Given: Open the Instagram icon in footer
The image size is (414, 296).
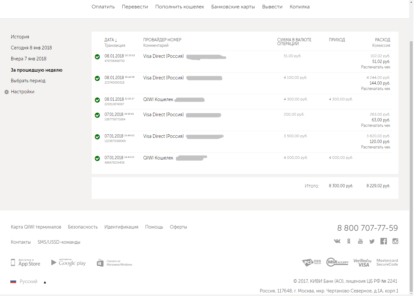Looking at the screenshot, I should (x=395, y=241).
